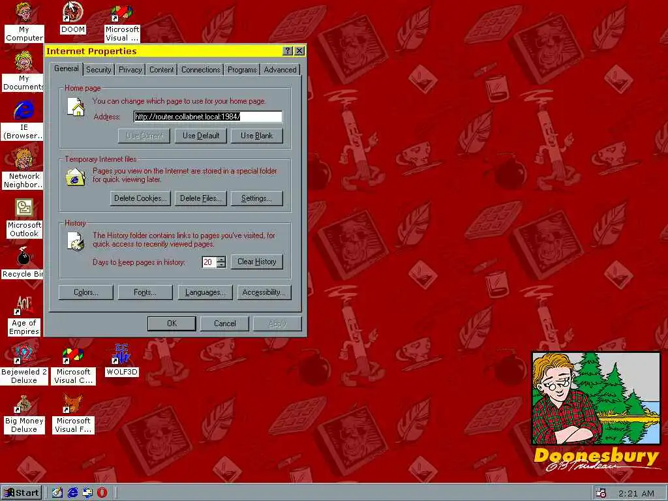Open the Colors... dialog button
Image resolution: width=668 pixels, height=501 pixels.
pos(86,293)
